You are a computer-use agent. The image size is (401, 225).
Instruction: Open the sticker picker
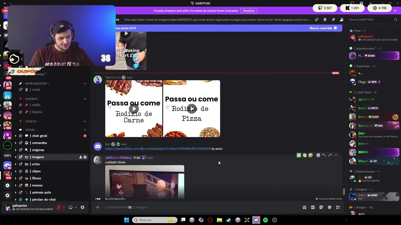321,207
